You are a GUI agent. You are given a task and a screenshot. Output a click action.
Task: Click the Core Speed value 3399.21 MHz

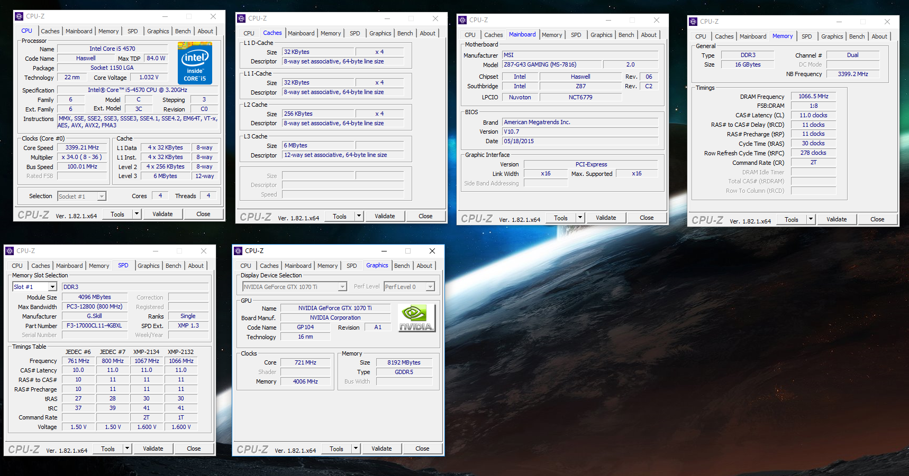(x=82, y=148)
